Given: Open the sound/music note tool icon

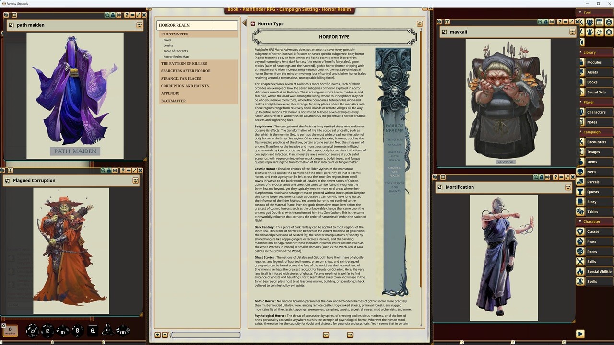Looking at the screenshot, I should 599,32.
